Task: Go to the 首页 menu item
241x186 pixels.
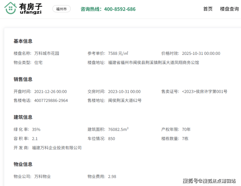Action: (x=208, y=9)
